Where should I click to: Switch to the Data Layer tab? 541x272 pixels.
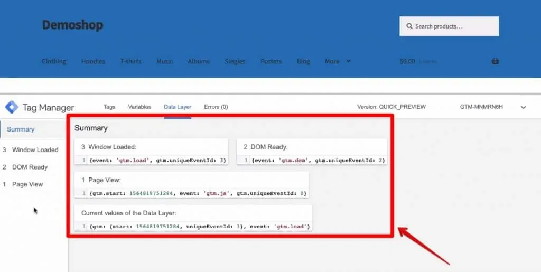(x=178, y=107)
